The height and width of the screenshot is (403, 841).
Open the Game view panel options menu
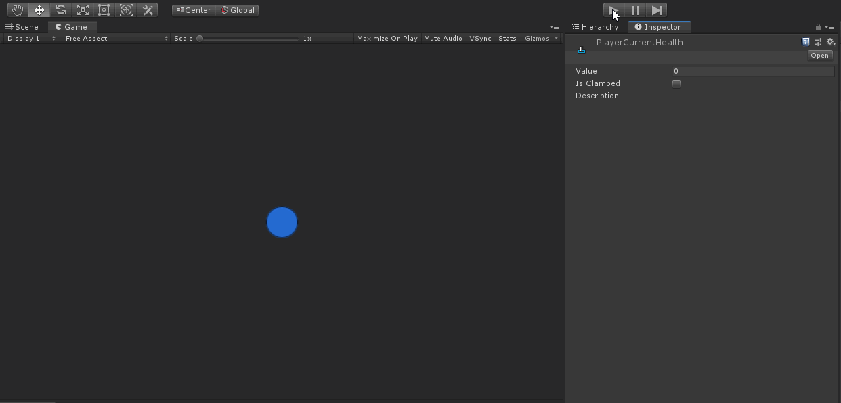555,27
